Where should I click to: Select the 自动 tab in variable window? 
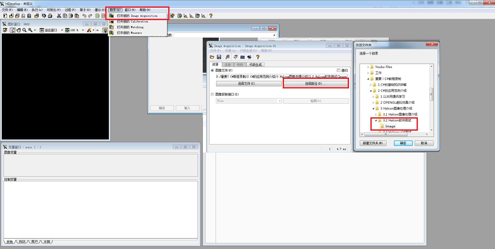[22, 242]
